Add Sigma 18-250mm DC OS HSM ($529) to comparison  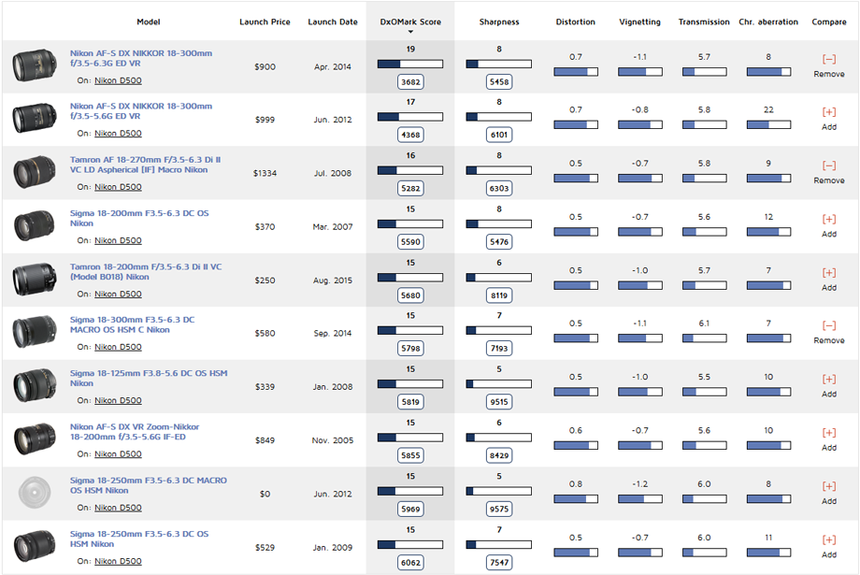[829, 546]
